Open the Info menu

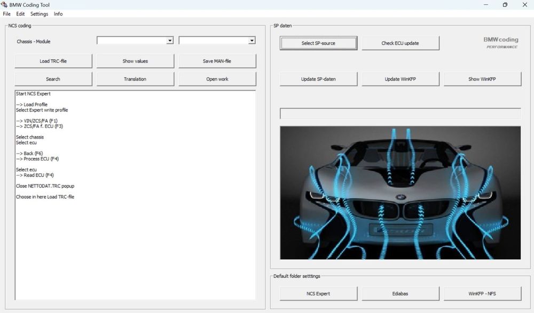click(x=58, y=14)
